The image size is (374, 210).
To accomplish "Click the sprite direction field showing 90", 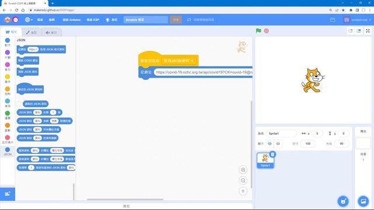I will (x=341, y=143).
